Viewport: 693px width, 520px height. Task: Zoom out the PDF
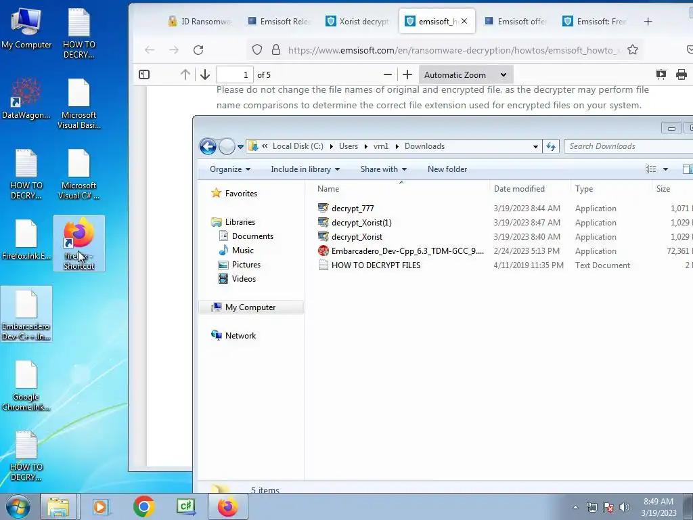[388, 74]
